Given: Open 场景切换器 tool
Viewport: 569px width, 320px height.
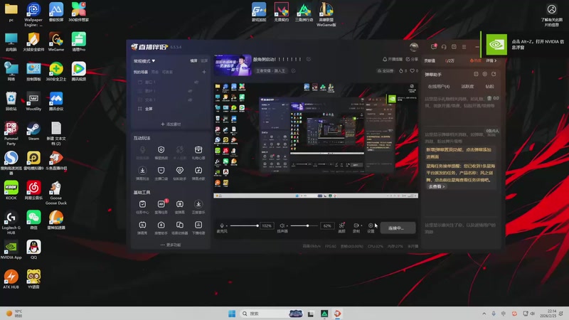Looking at the screenshot, I should (x=180, y=228).
